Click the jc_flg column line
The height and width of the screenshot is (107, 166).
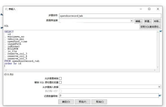pyautogui.click(x=11, y=51)
